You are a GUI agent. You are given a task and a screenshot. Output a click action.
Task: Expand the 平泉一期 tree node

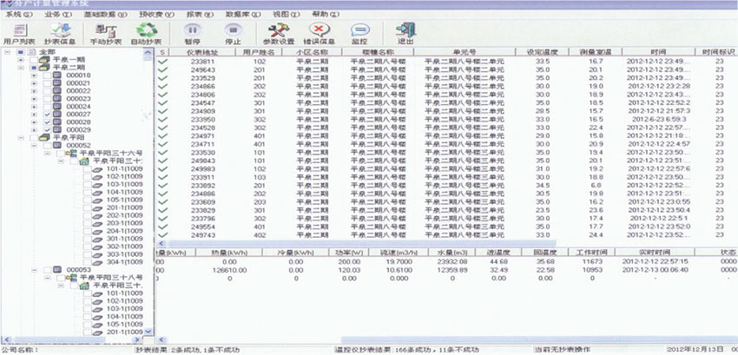pos(21,60)
